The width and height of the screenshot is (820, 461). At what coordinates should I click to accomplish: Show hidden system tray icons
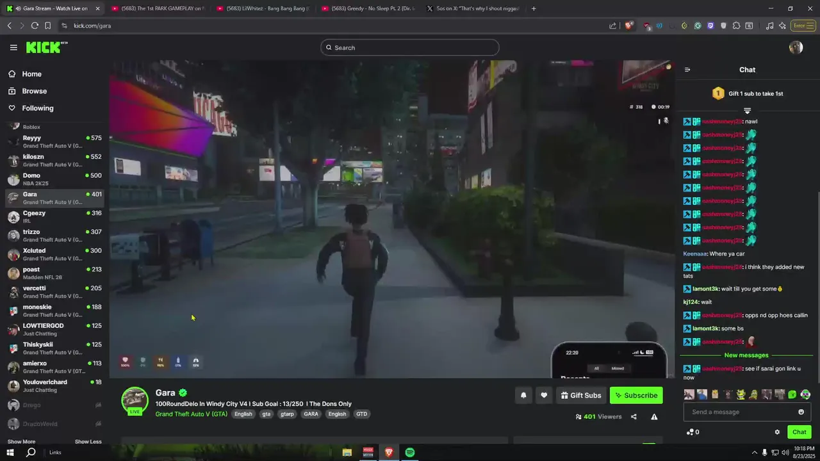point(754,453)
